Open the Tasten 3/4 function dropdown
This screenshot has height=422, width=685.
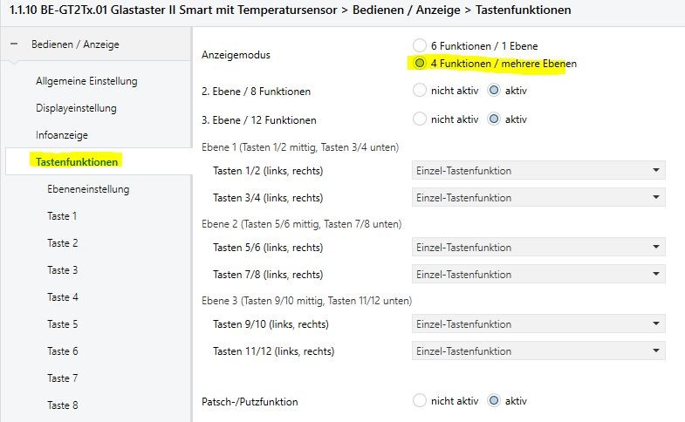538,197
